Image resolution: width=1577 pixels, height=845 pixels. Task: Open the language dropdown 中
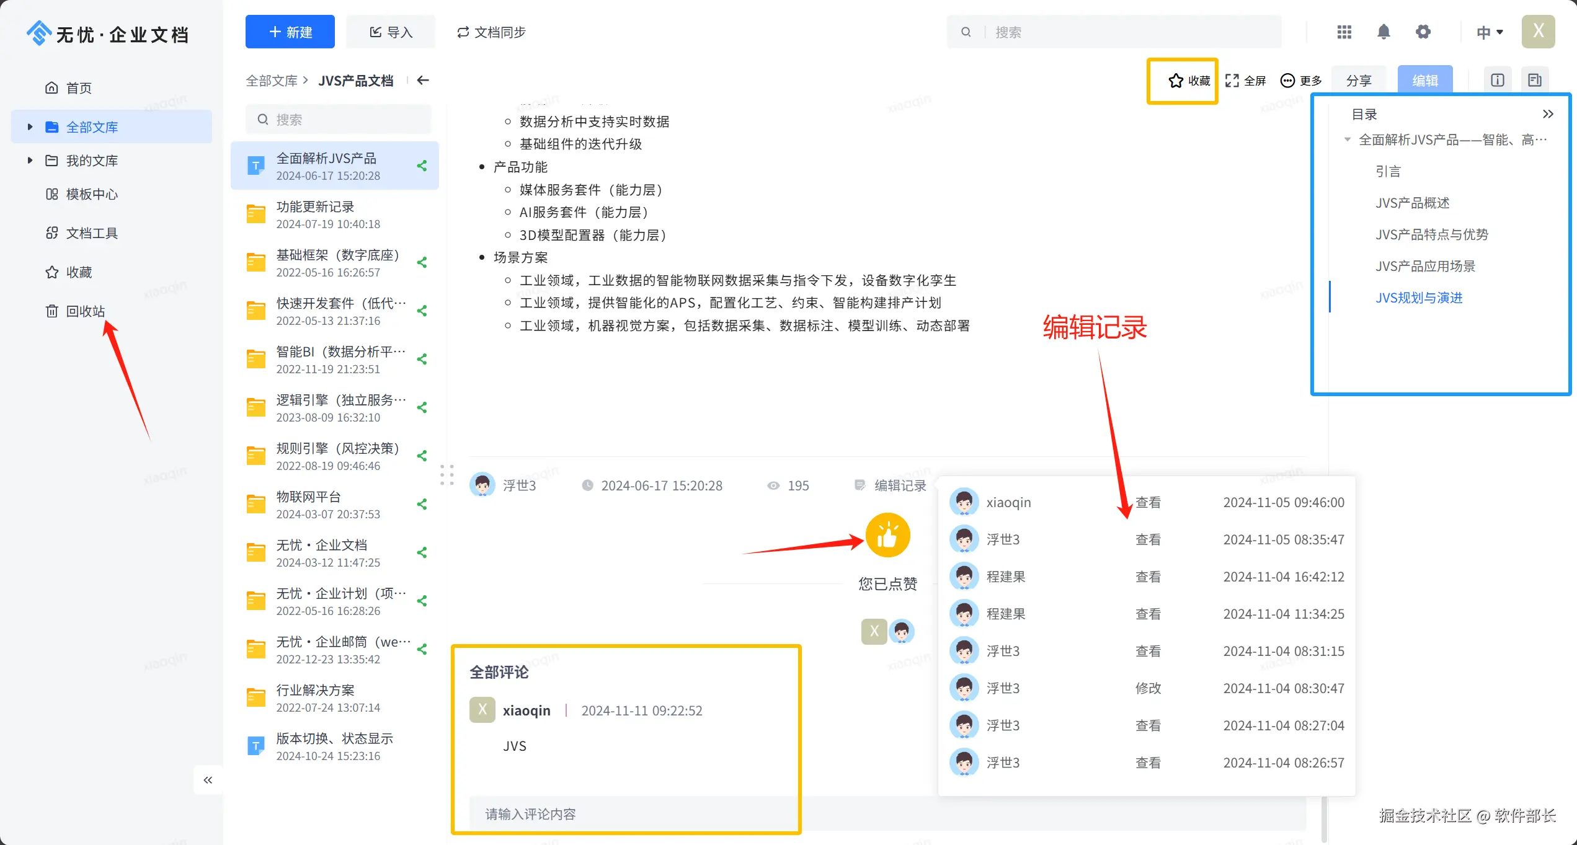click(x=1490, y=32)
